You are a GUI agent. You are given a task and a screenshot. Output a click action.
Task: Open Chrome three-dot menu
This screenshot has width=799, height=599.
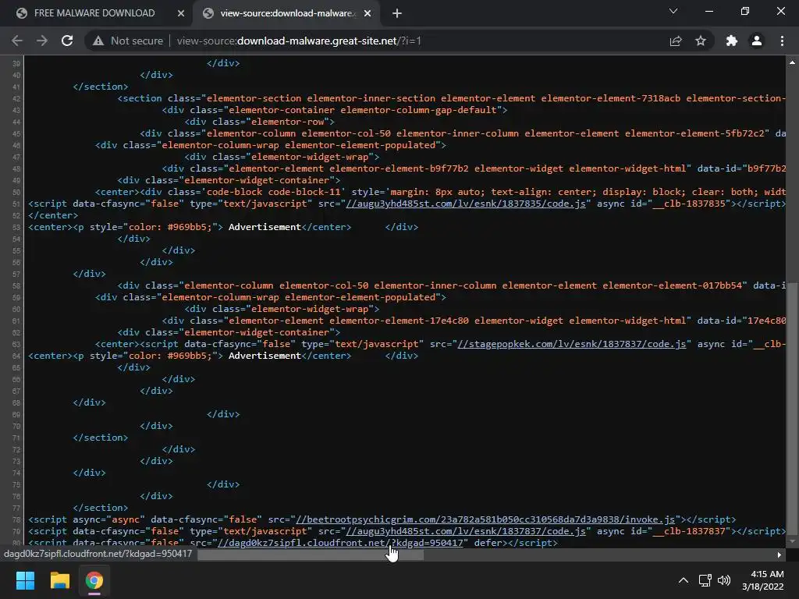pos(782,41)
